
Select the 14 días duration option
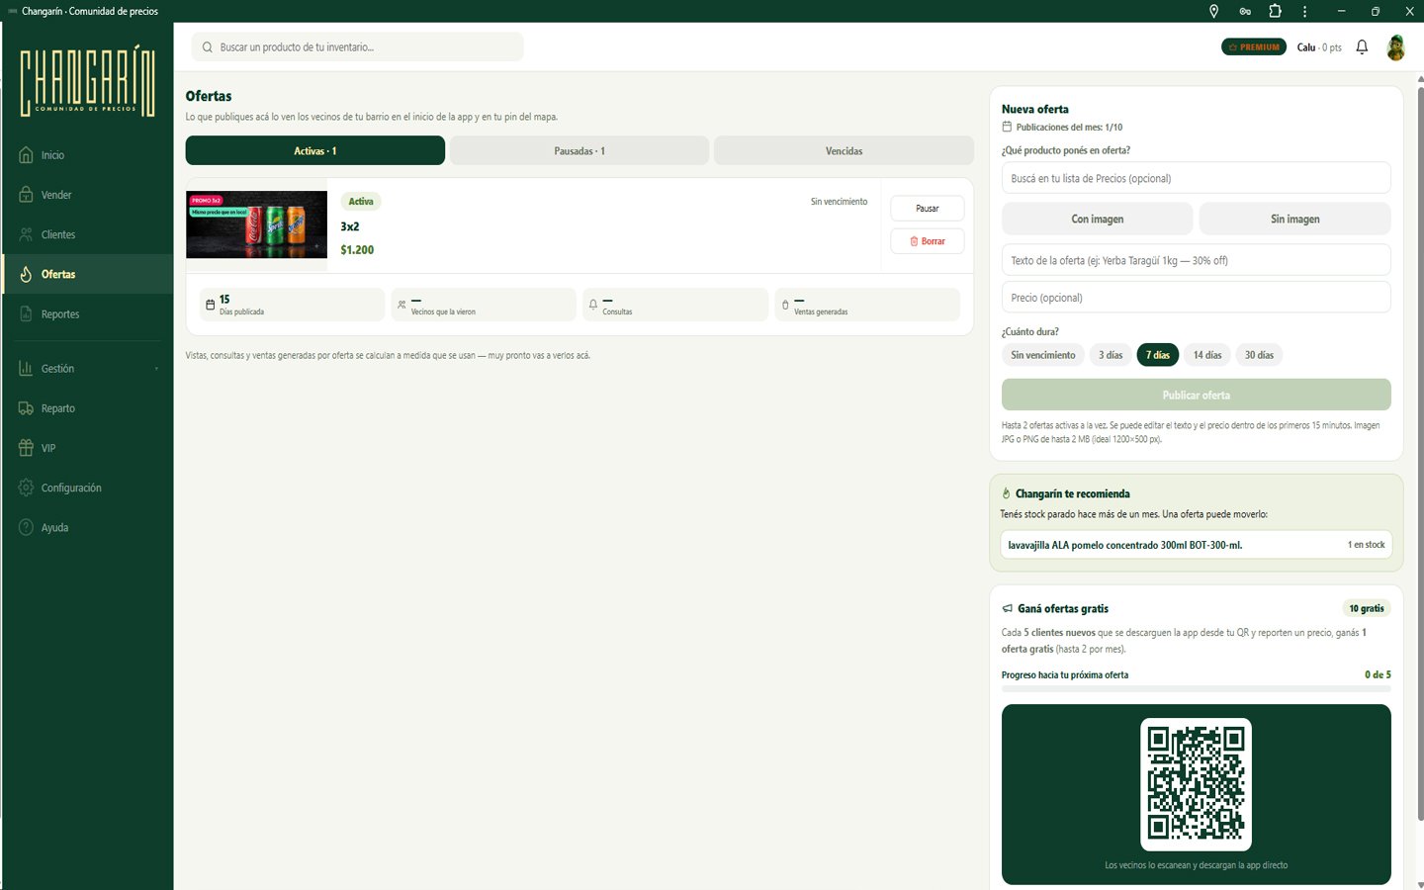[x=1207, y=355]
